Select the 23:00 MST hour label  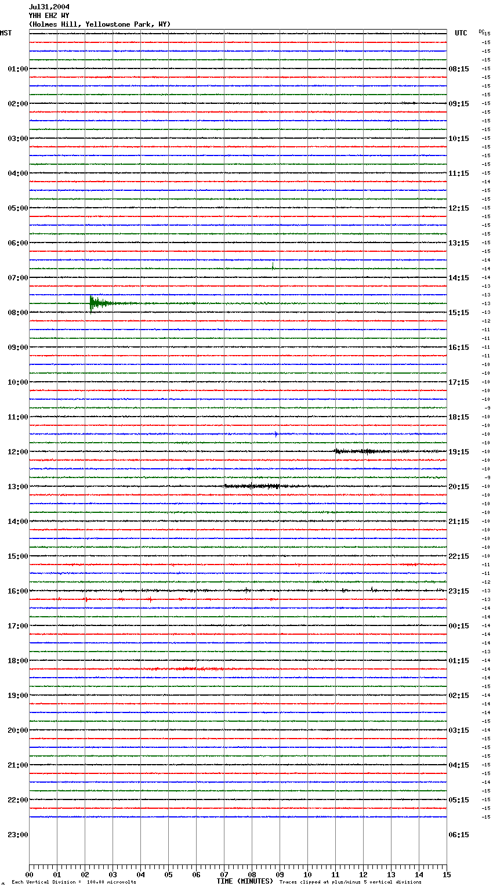tap(18, 835)
